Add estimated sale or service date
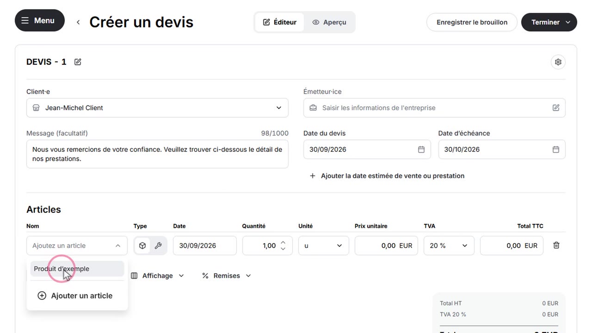The image size is (592, 333). pos(387,176)
